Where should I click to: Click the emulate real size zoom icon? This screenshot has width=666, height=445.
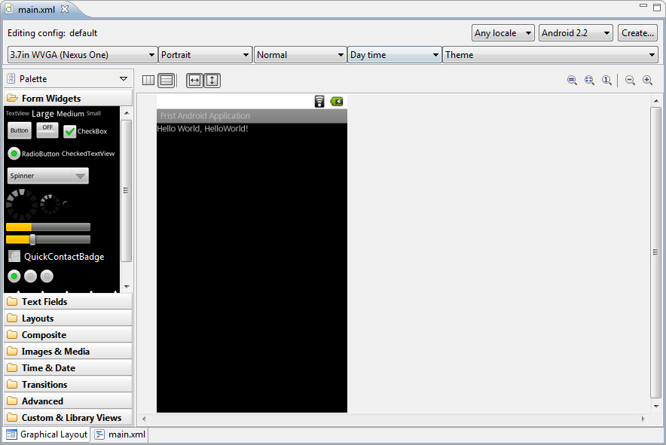tap(572, 81)
